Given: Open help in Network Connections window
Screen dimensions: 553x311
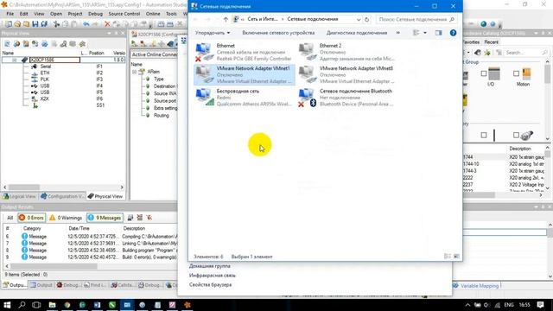Looking at the screenshot, I should [453, 33].
